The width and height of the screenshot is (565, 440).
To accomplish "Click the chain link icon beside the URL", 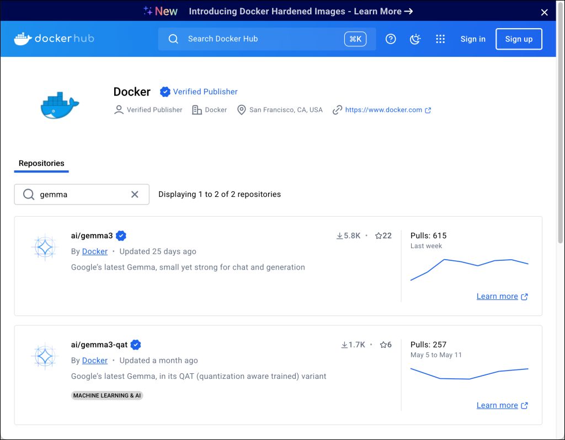I will pyautogui.click(x=337, y=110).
